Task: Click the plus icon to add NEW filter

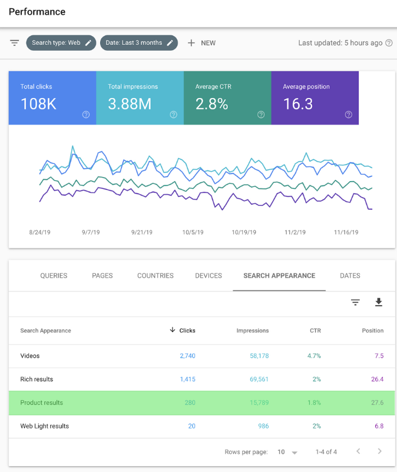Action: click(x=191, y=43)
